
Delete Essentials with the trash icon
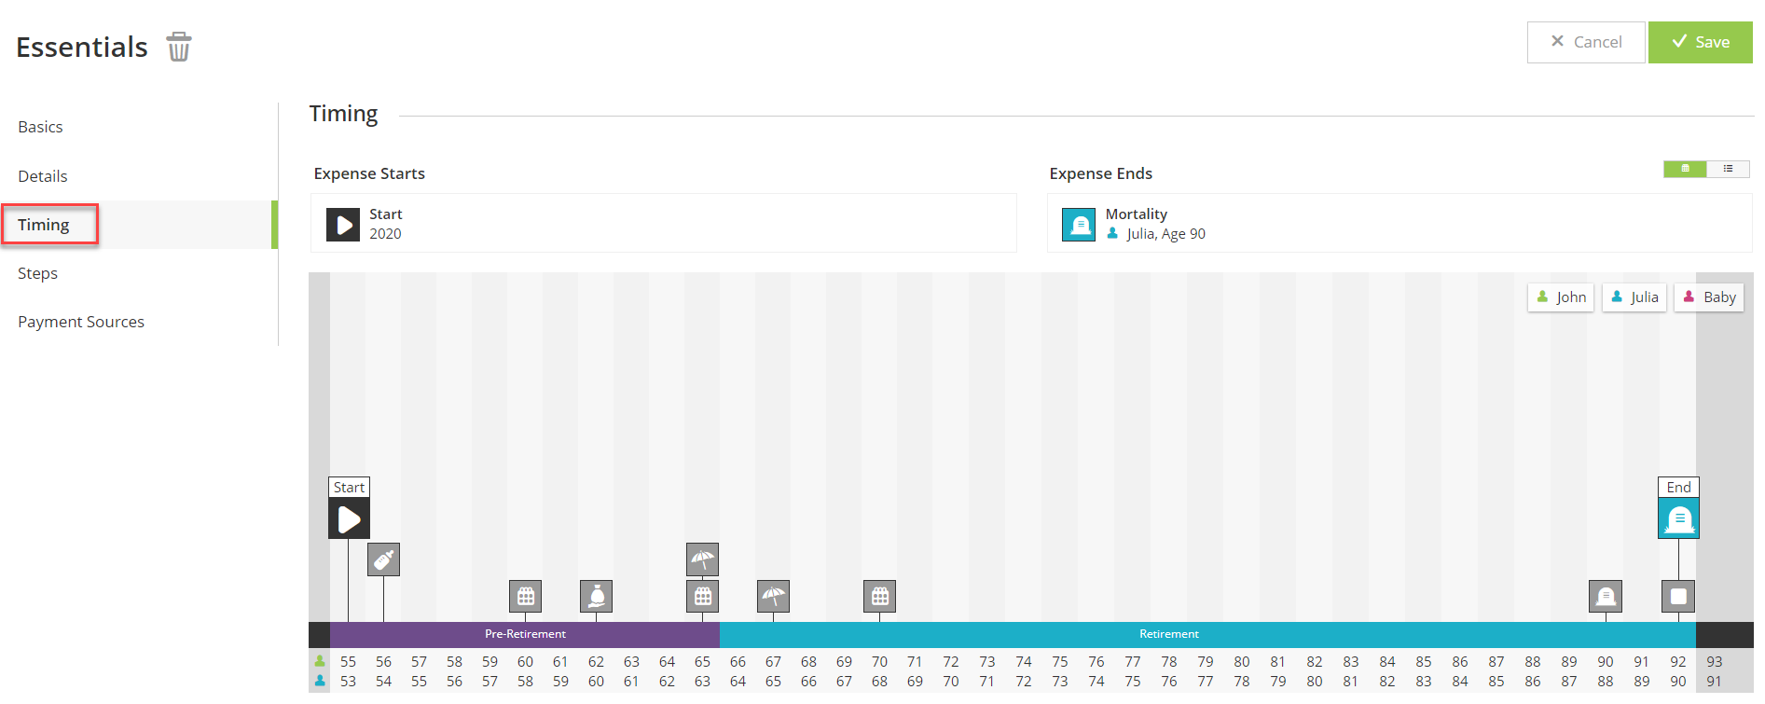(x=178, y=47)
